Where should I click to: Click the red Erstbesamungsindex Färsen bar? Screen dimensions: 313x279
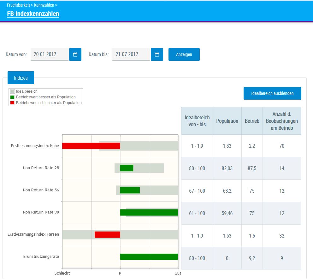(x=107, y=235)
